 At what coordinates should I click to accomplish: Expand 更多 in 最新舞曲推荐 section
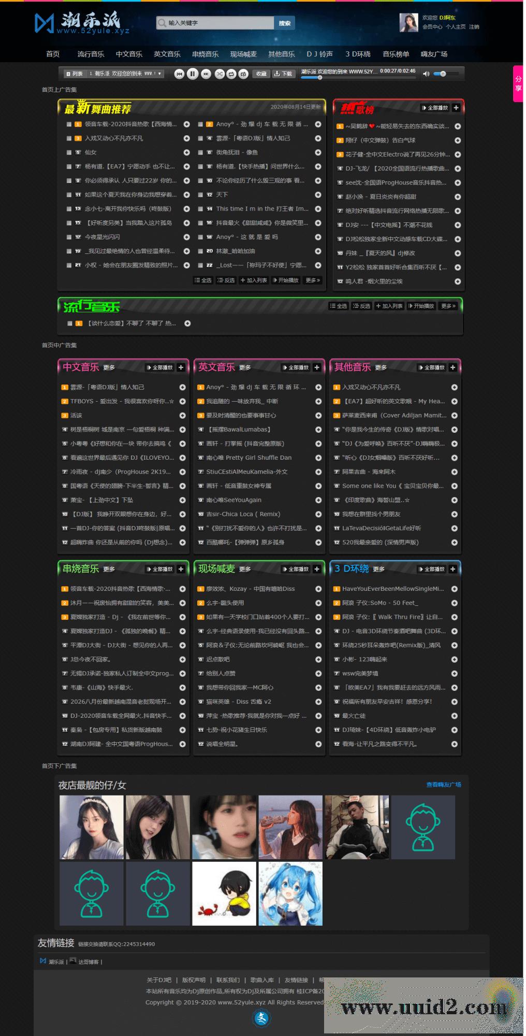point(313,280)
